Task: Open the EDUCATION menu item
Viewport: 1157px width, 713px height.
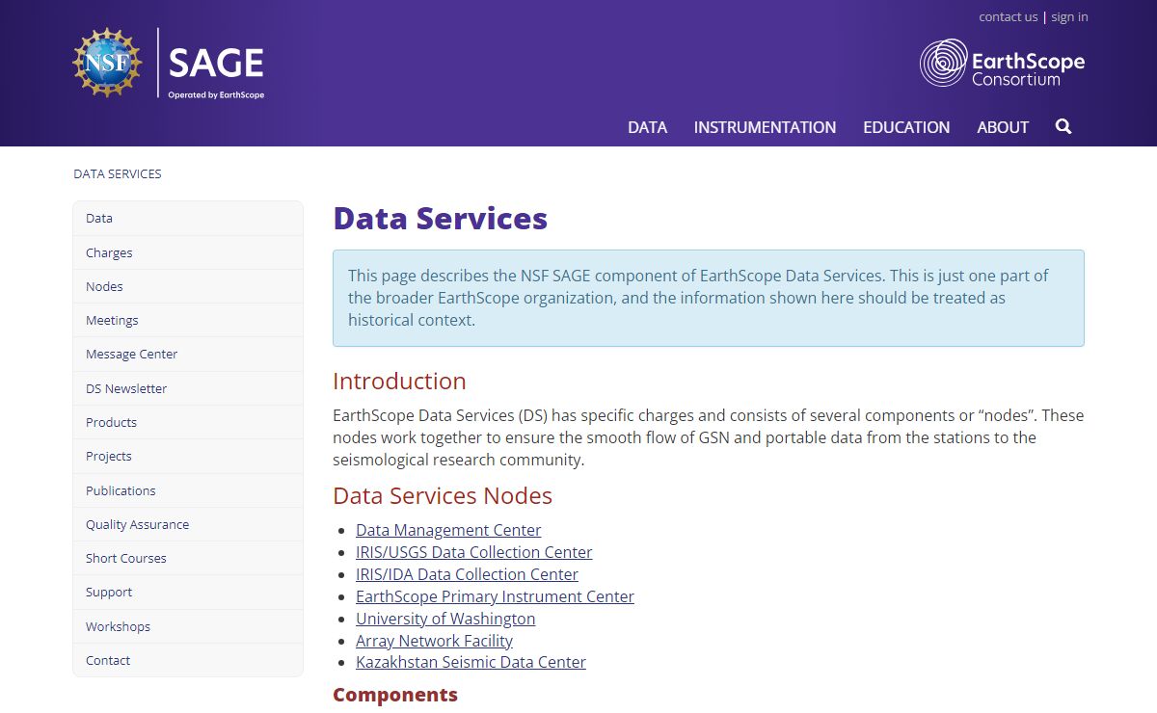Action: [906, 127]
